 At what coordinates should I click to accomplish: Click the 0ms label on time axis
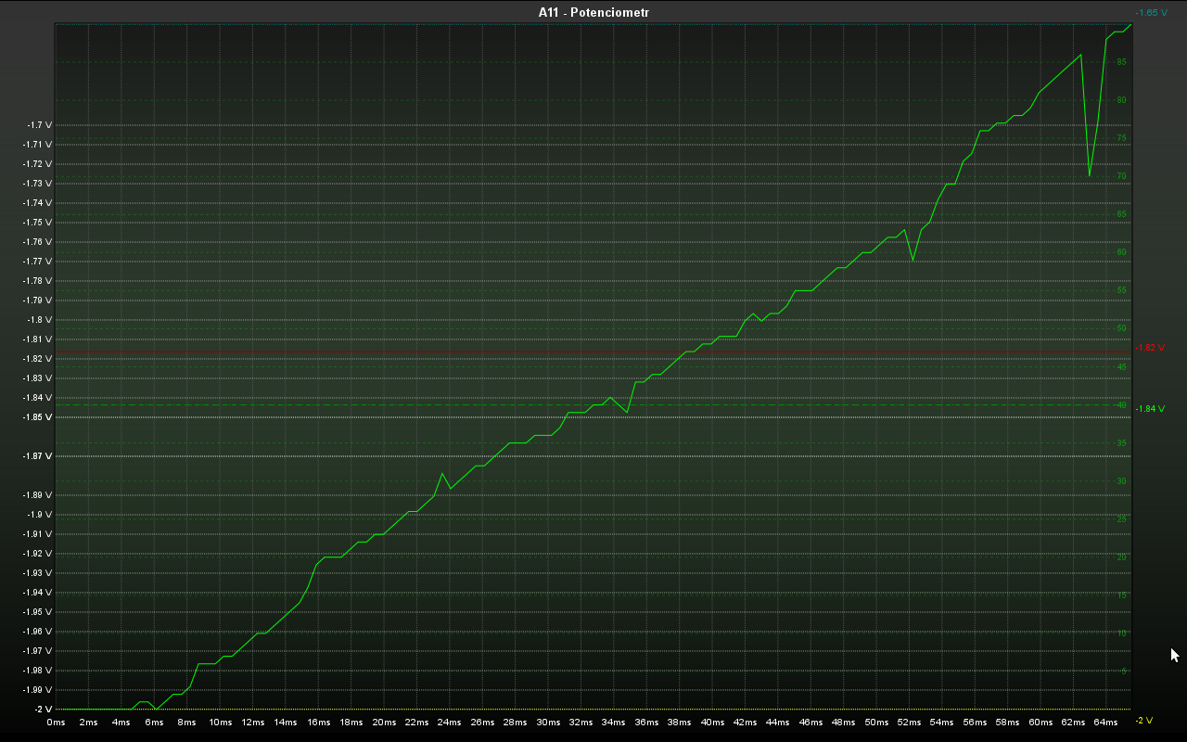(x=56, y=723)
